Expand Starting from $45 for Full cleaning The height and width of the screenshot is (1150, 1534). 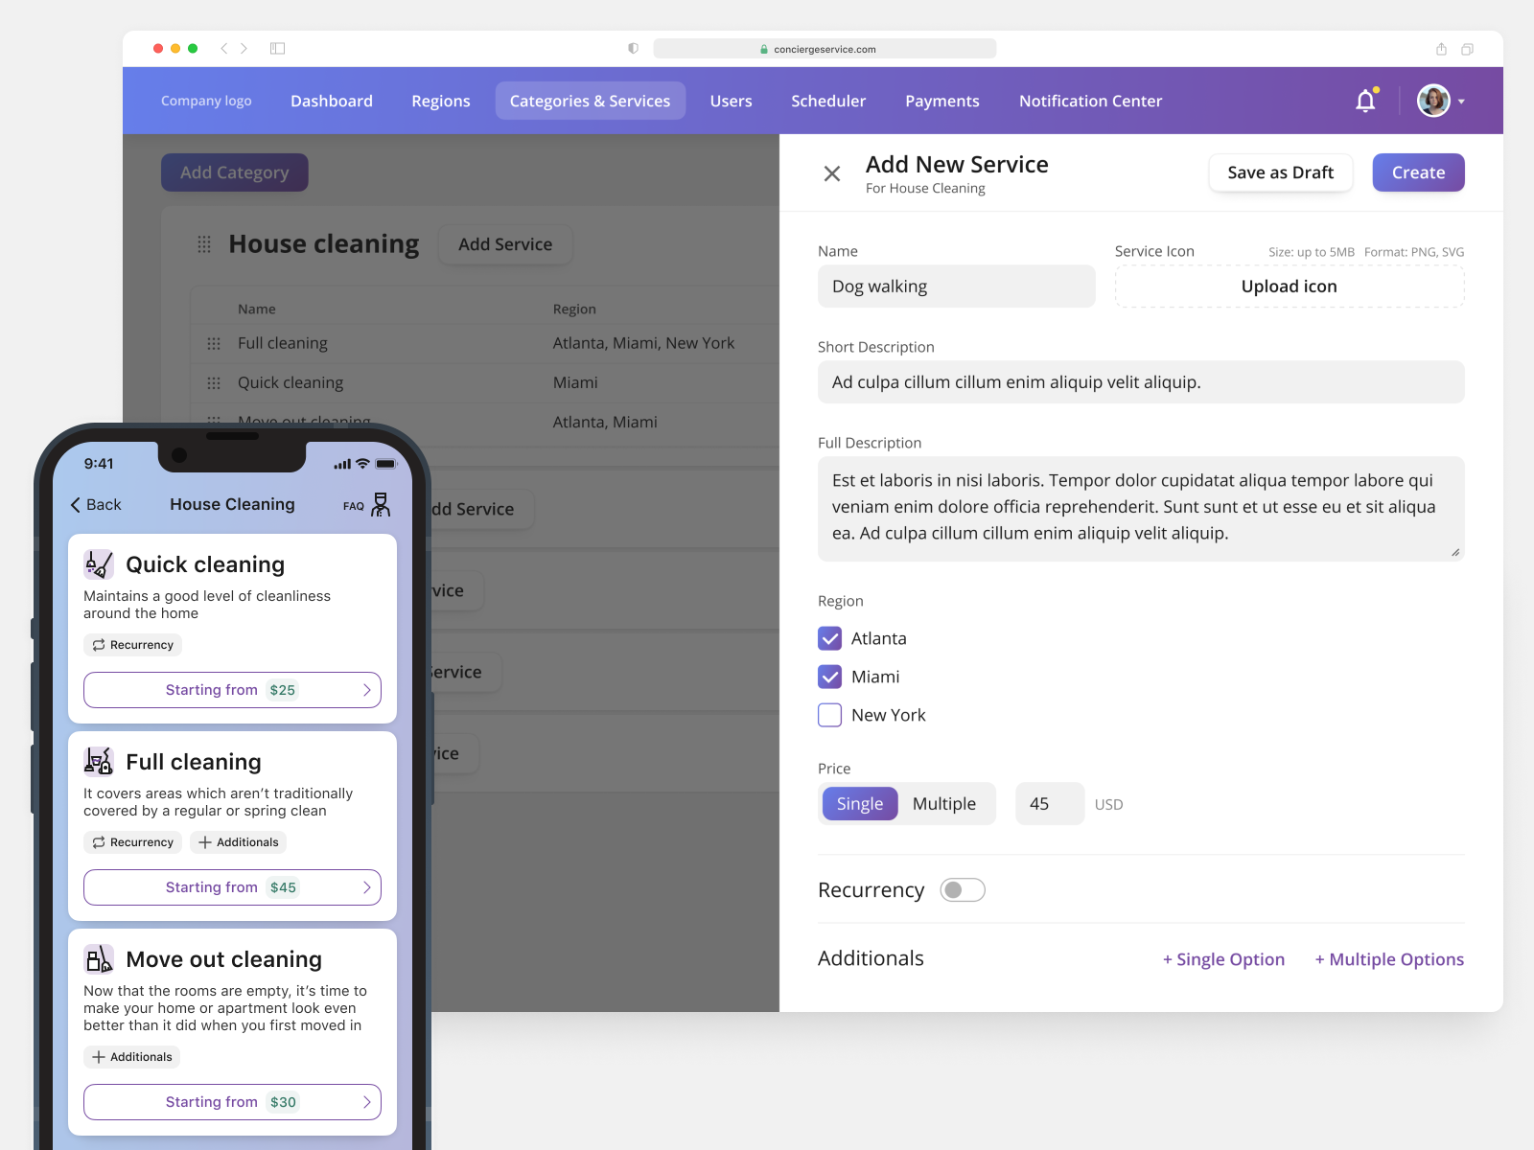(232, 887)
